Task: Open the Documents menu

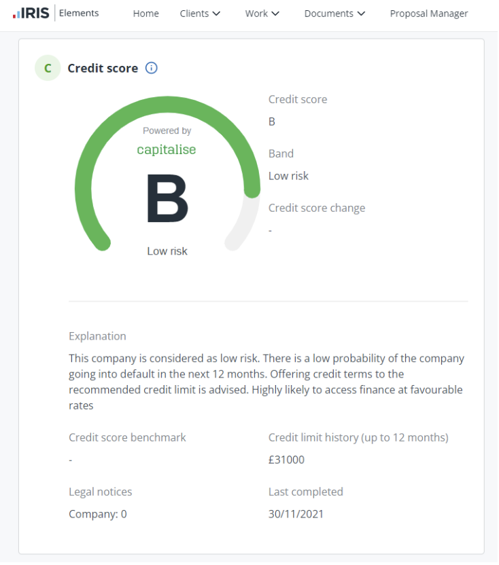Action: (x=336, y=14)
